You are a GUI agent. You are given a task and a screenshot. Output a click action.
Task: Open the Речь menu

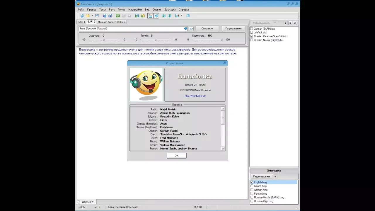tap(112, 10)
